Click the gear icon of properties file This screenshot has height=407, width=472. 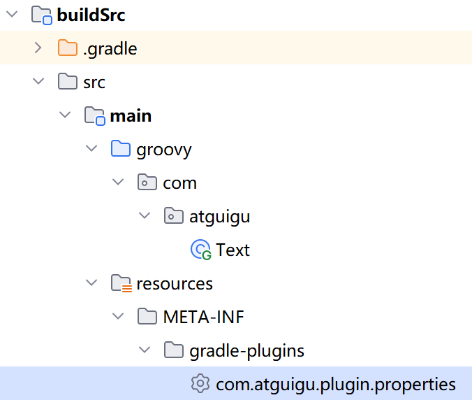(200, 384)
